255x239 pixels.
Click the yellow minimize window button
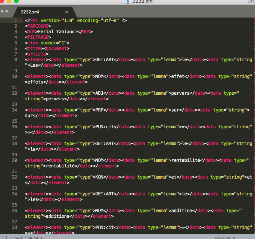point(9,1)
